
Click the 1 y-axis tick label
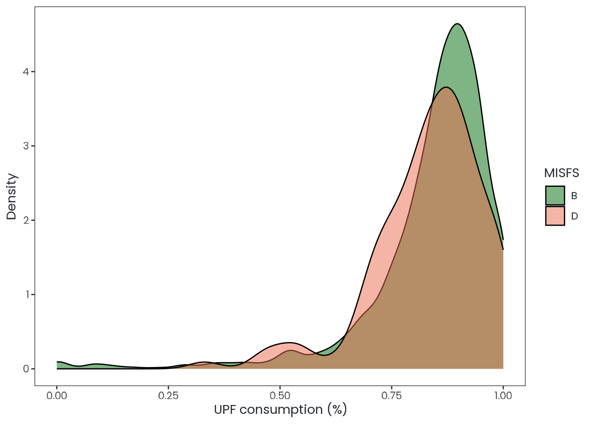(26, 294)
